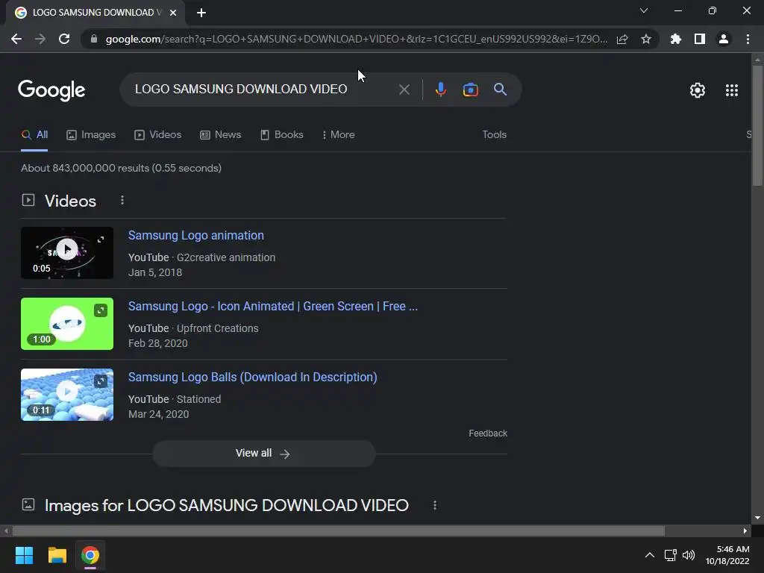
Task: Open the Windows Start menu
Action: (x=24, y=555)
